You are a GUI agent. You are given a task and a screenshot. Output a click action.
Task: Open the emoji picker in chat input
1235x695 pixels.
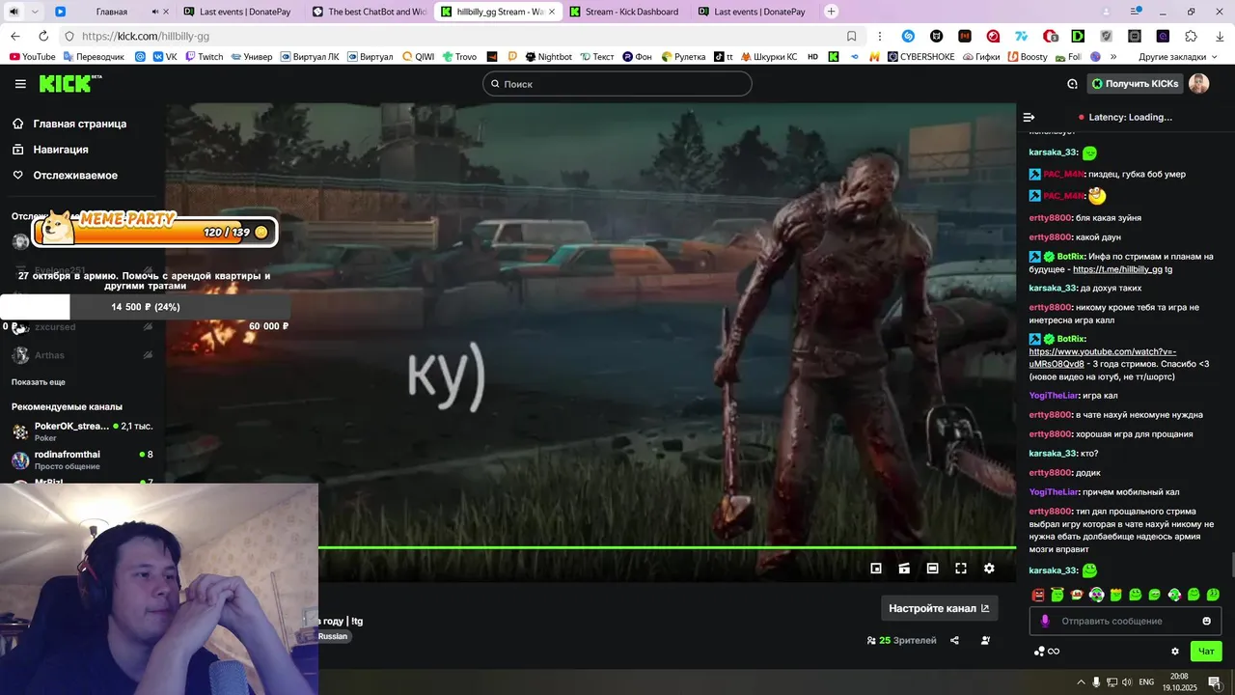(x=1206, y=621)
